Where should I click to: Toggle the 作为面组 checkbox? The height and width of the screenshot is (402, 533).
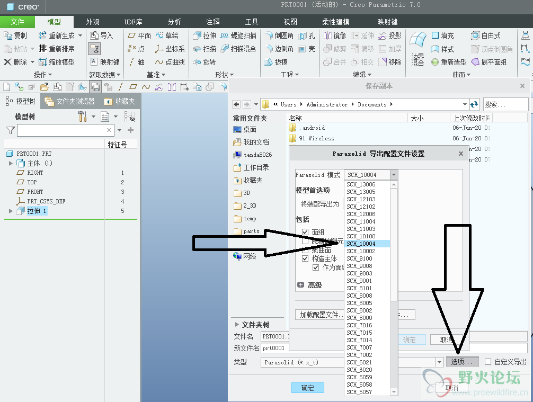pos(316,267)
